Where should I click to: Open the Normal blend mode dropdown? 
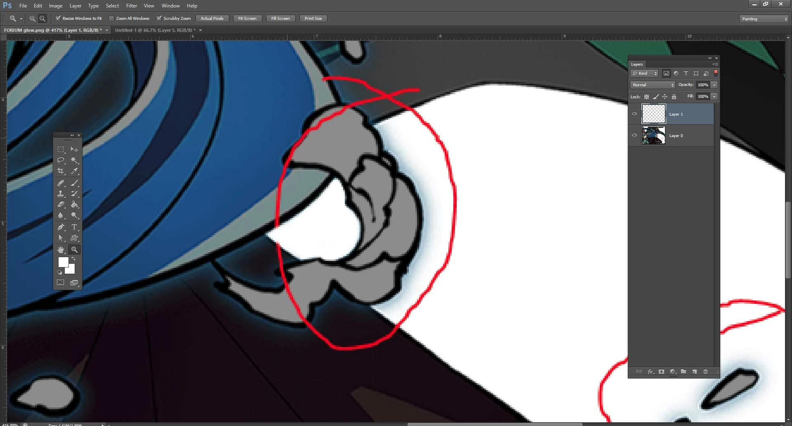[x=653, y=85]
